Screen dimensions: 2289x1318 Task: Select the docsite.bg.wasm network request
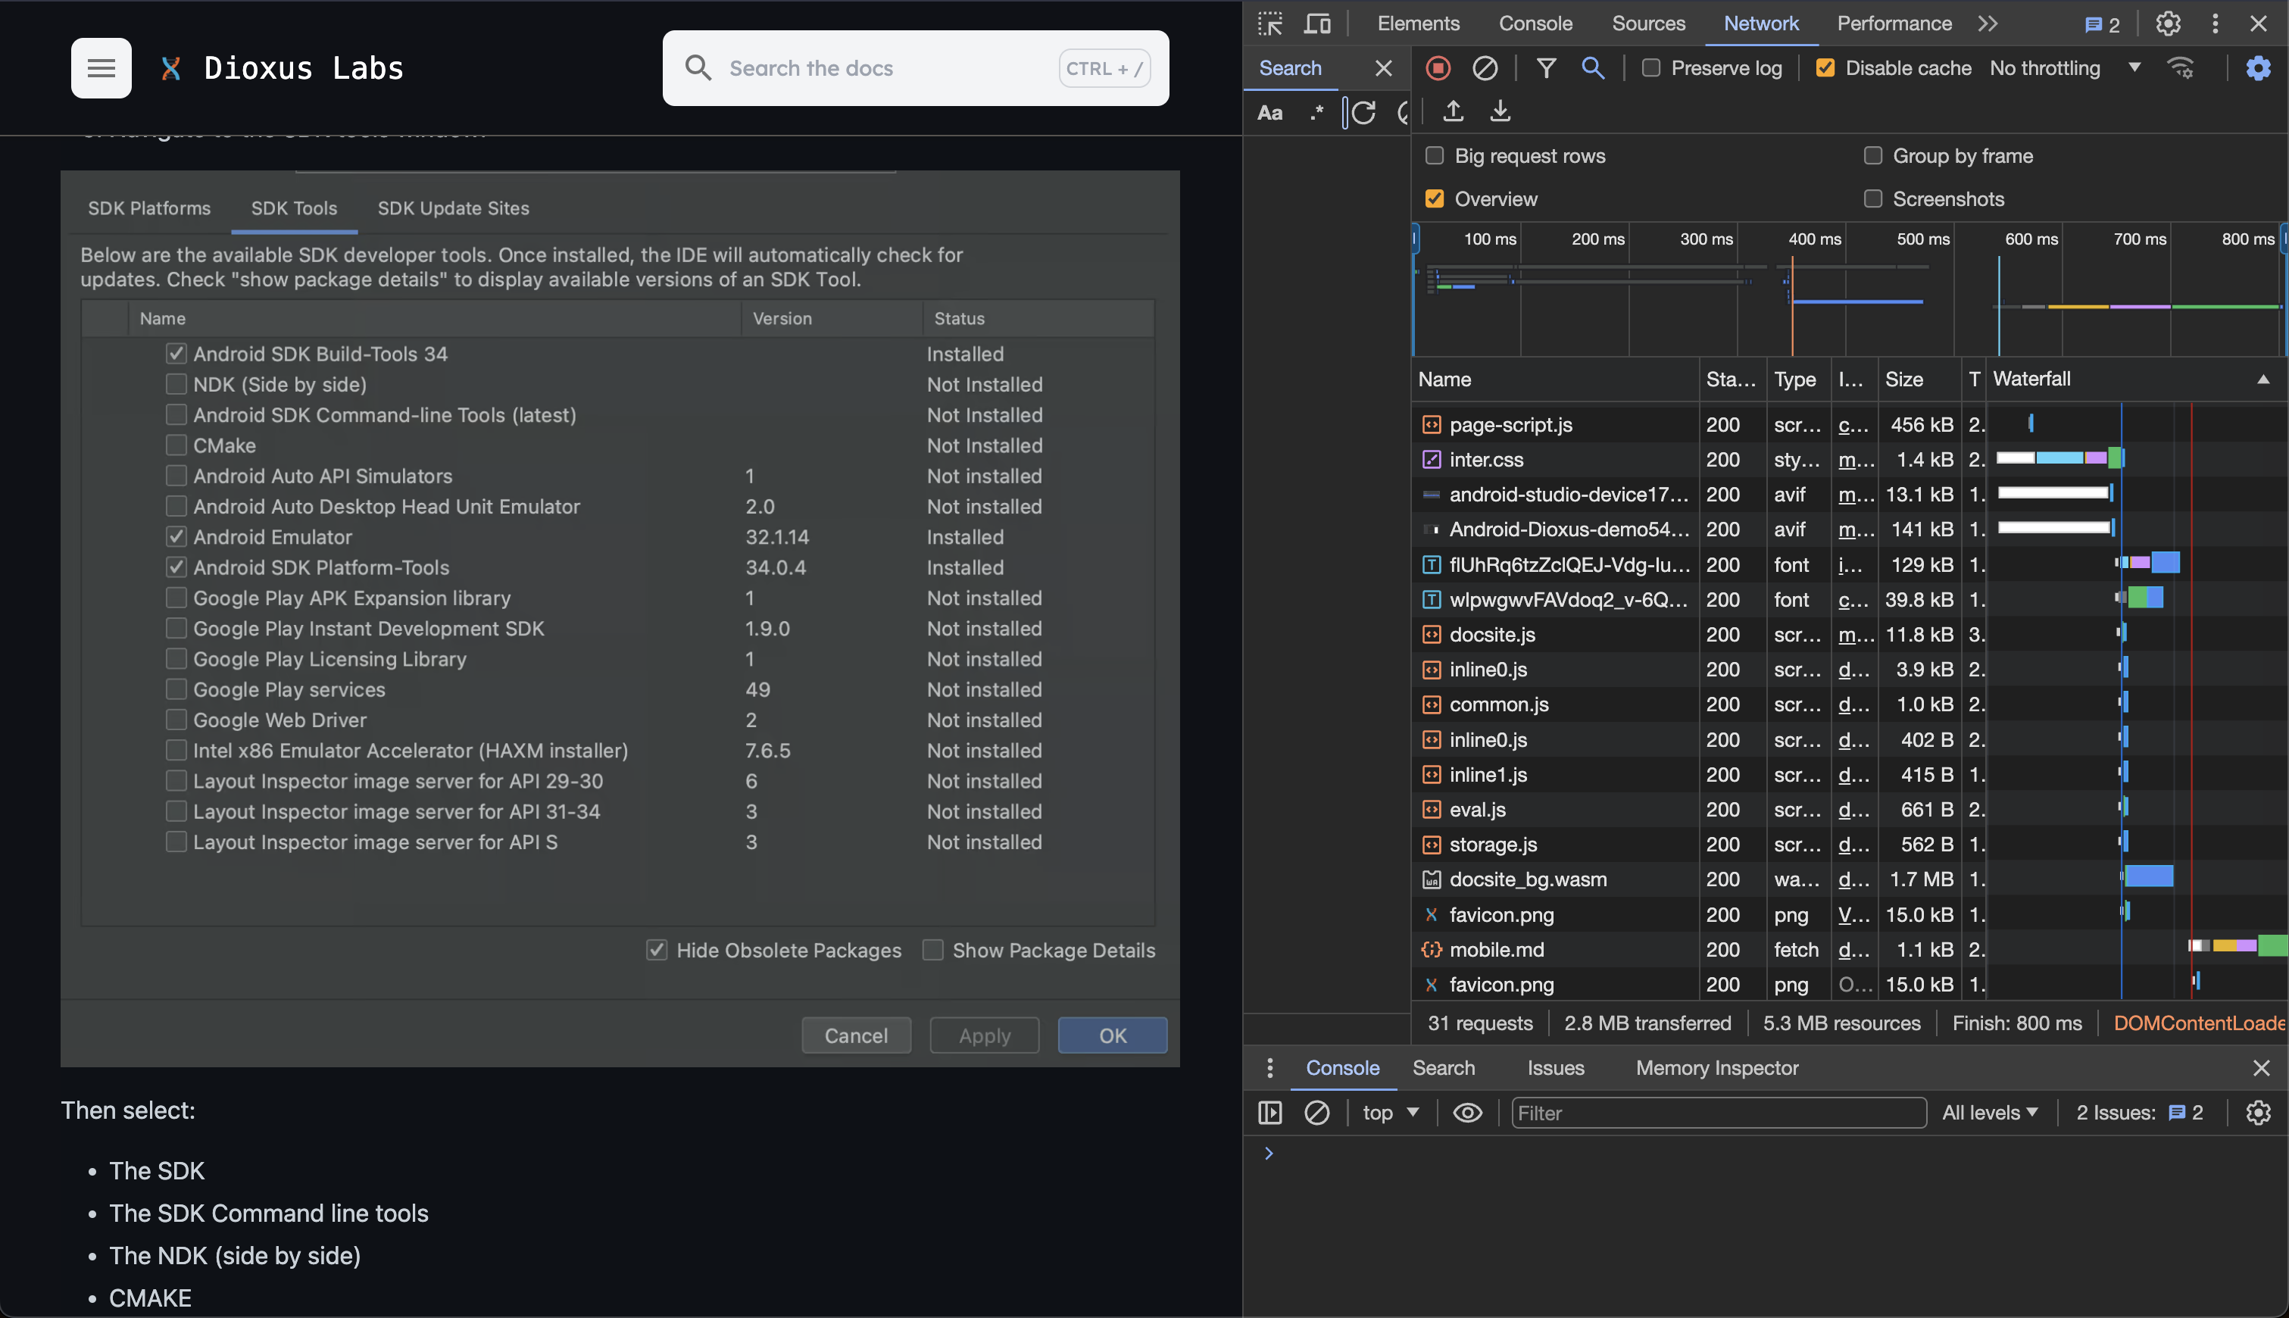(x=1526, y=879)
